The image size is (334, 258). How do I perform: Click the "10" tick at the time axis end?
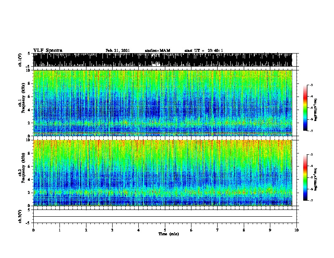point(296,230)
